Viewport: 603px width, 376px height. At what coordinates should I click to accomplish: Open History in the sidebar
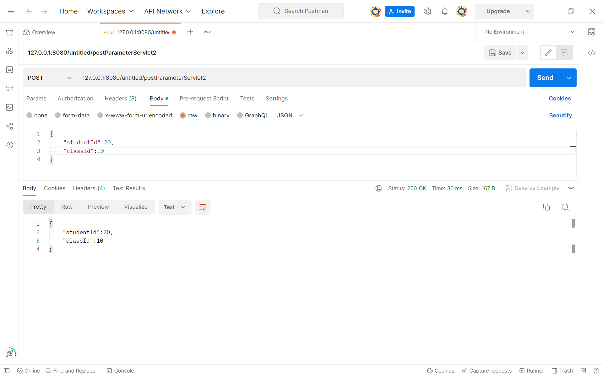click(9, 145)
